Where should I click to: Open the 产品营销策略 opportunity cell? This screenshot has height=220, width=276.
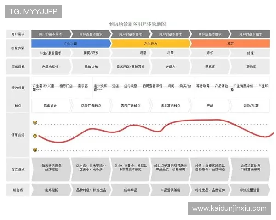170,190
